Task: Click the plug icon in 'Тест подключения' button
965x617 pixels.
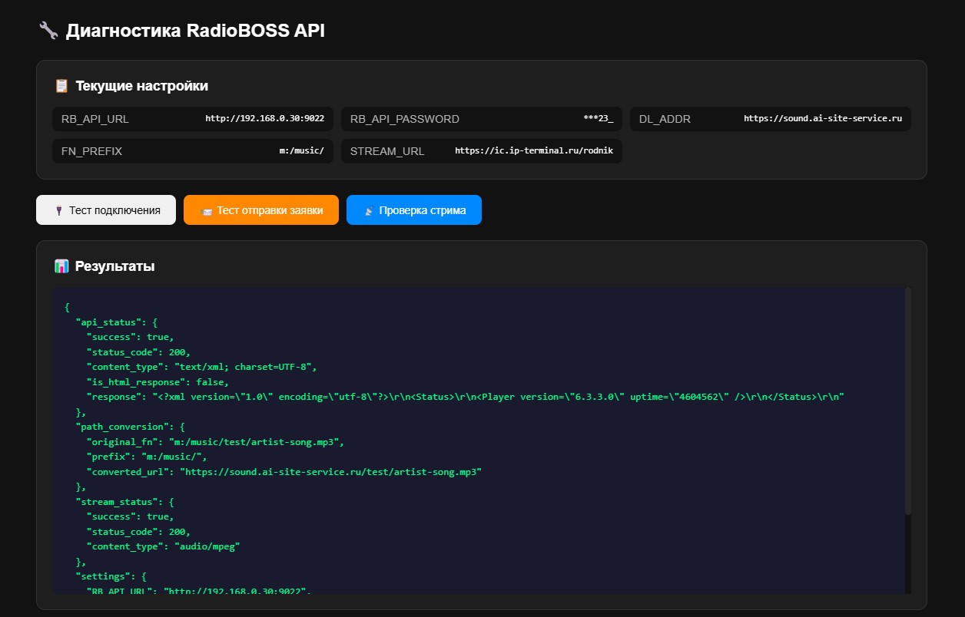Action: tap(58, 210)
